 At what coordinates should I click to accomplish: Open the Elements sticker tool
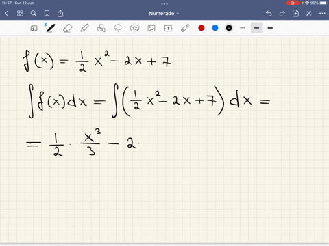(134, 28)
